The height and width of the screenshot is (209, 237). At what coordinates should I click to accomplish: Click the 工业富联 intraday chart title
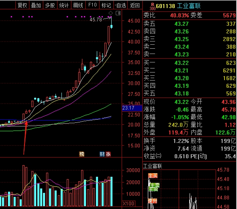tap(153, 166)
